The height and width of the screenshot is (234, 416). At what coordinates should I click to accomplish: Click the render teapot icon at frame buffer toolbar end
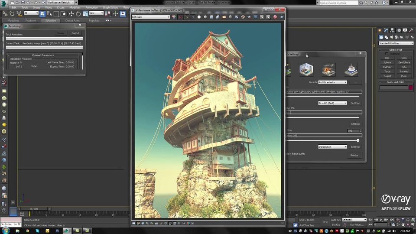point(281,17)
